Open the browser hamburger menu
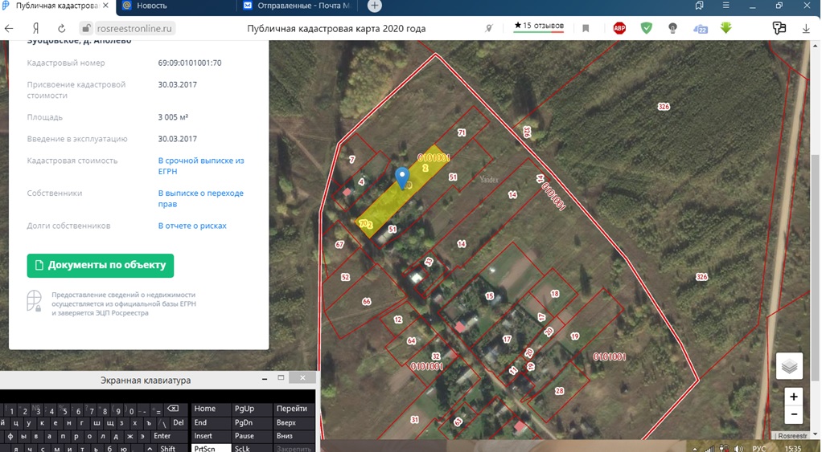Image resolution: width=822 pixels, height=452 pixels. click(x=725, y=6)
